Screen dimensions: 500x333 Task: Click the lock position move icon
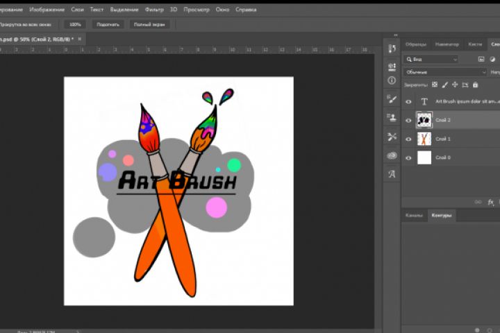455,85
